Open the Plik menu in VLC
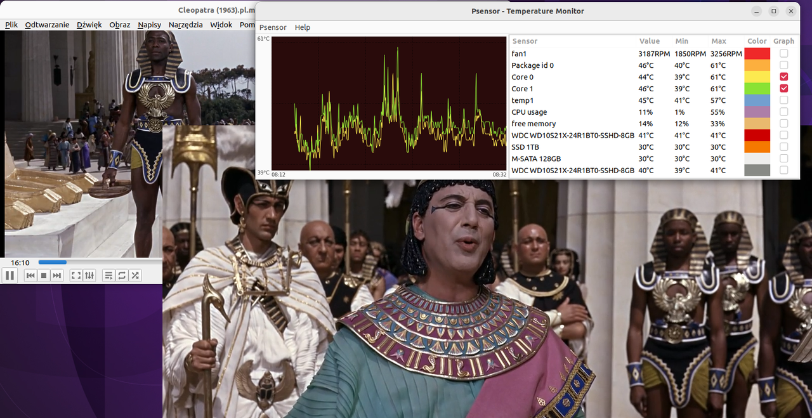Screen dimensions: 812x418 coord(11,25)
